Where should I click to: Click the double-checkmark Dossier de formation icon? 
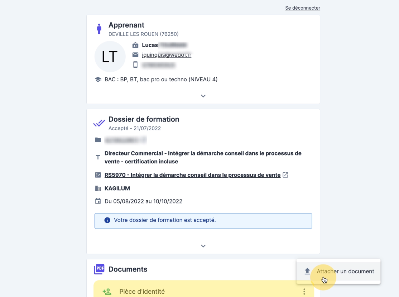[99, 123]
